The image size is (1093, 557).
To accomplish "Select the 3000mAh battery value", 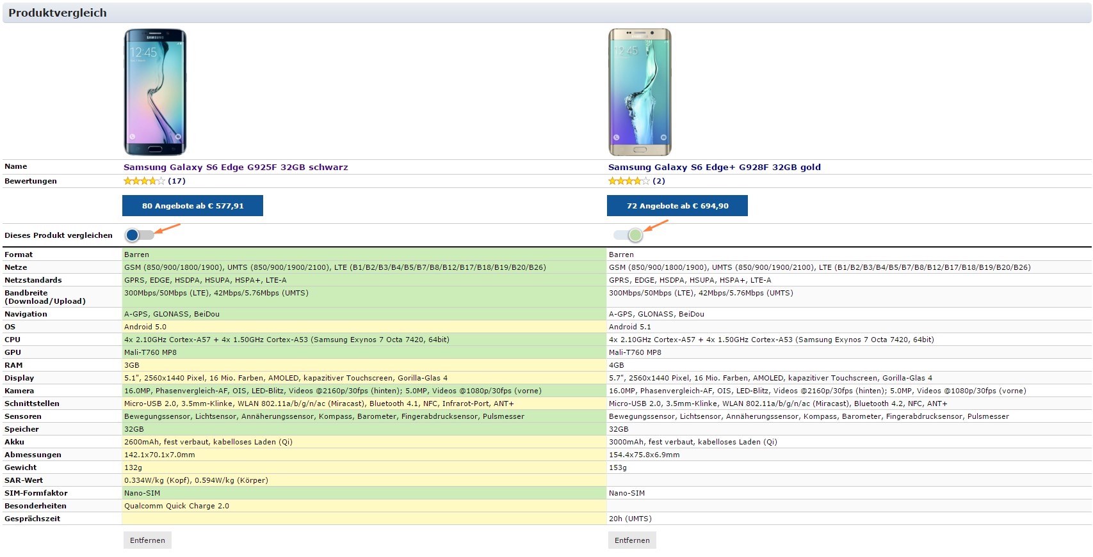I will coord(693,442).
